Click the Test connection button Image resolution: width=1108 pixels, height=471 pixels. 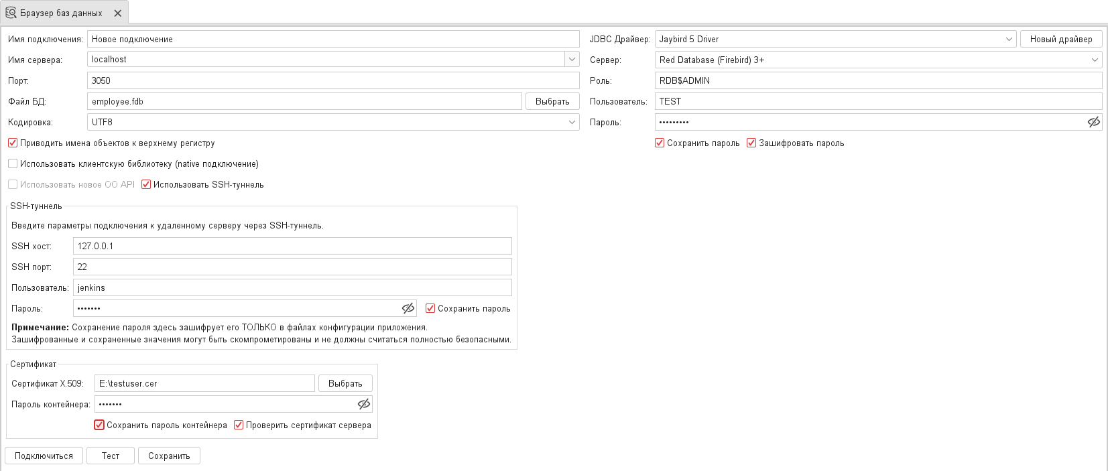point(111,456)
